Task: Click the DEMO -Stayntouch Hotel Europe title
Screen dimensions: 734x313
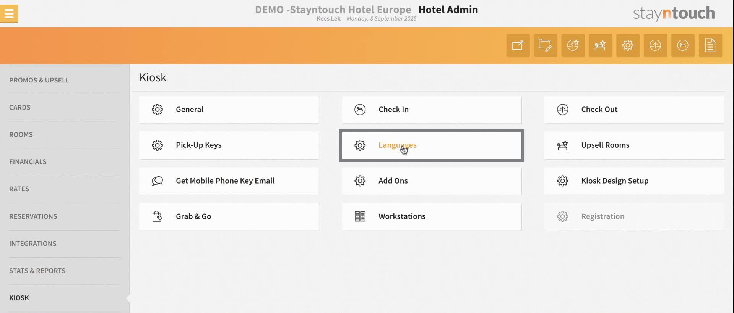Action: pos(333,10)
